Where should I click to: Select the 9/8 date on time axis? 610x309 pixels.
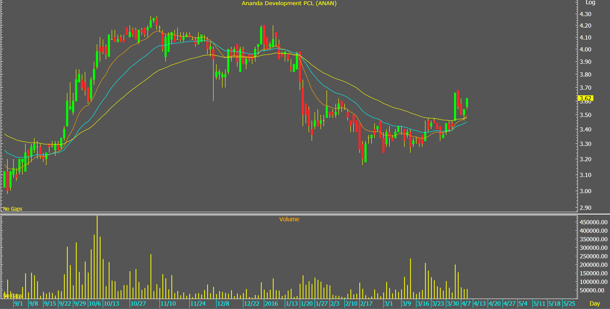34,304
